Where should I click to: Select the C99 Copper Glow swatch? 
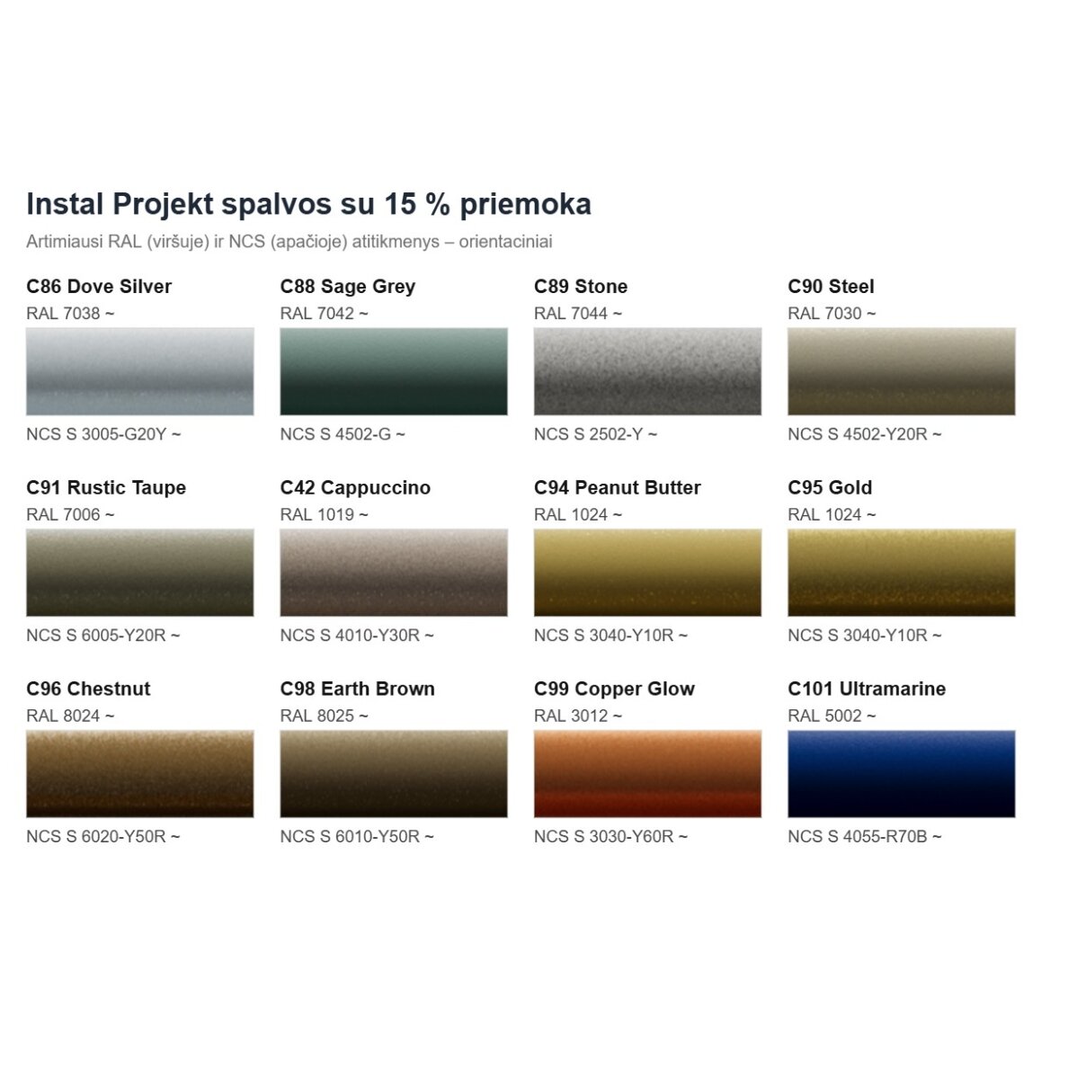click(x=648, y=774)
